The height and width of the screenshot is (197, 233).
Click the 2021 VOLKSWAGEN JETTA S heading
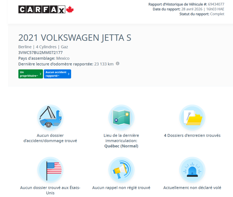(75, 38)
